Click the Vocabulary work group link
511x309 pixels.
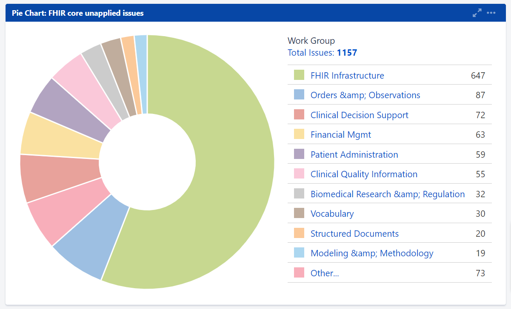pyautogui.click(x=332, y=214)
